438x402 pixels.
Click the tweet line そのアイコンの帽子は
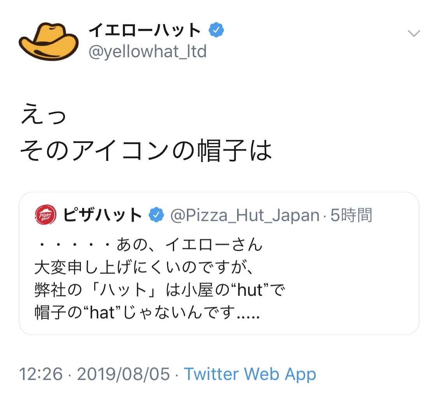(146, 150)
